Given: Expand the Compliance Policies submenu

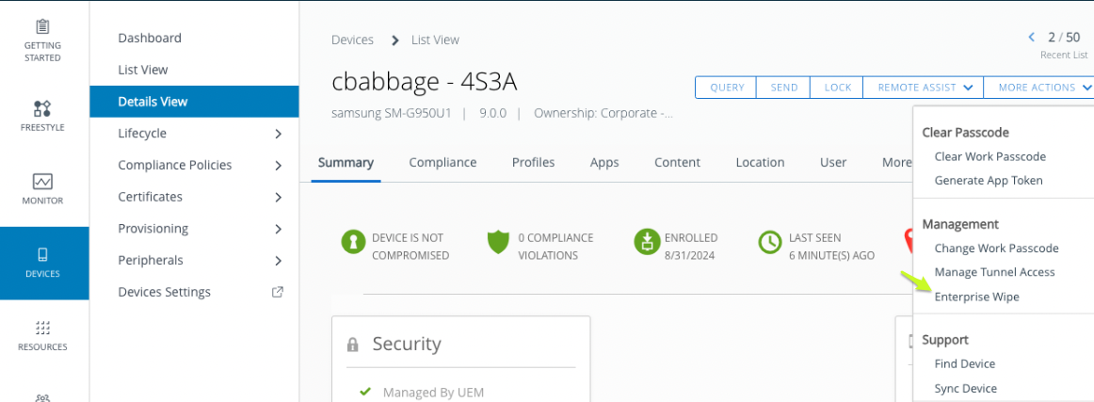Looking at the screenshot, I should click(x=278, y=166).
